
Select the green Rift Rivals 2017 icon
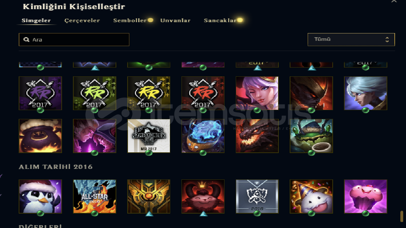94,93
